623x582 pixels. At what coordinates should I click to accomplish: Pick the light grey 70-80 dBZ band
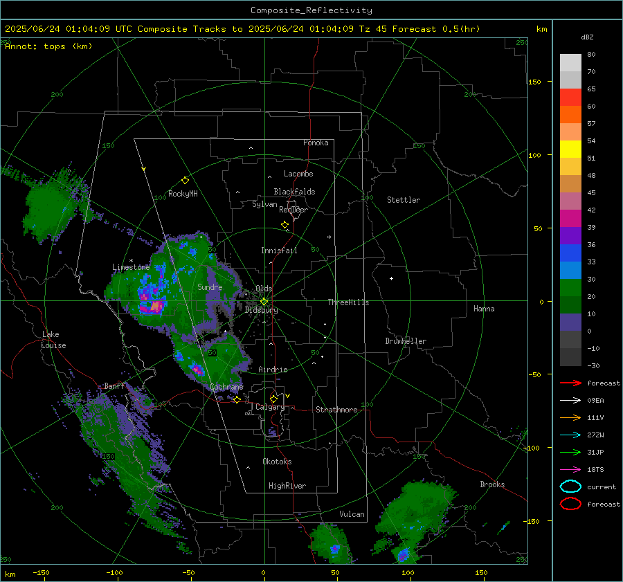coord(570,63)
